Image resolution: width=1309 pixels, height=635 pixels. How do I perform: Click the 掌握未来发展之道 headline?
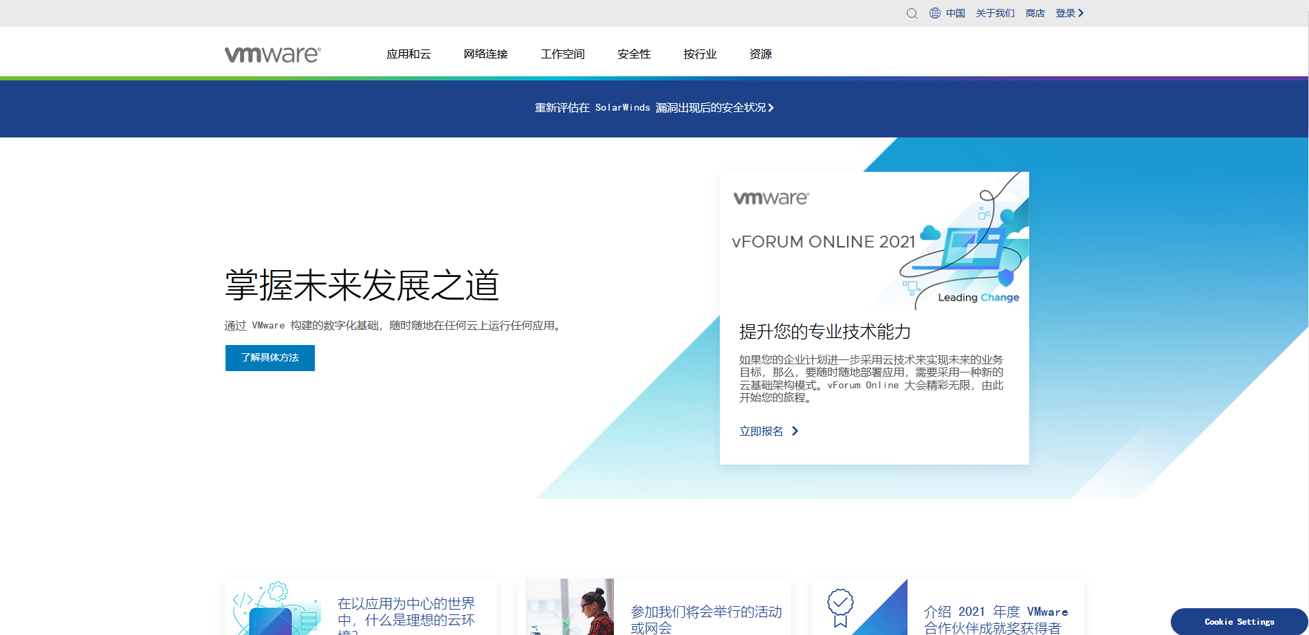(x=362, y=285)
